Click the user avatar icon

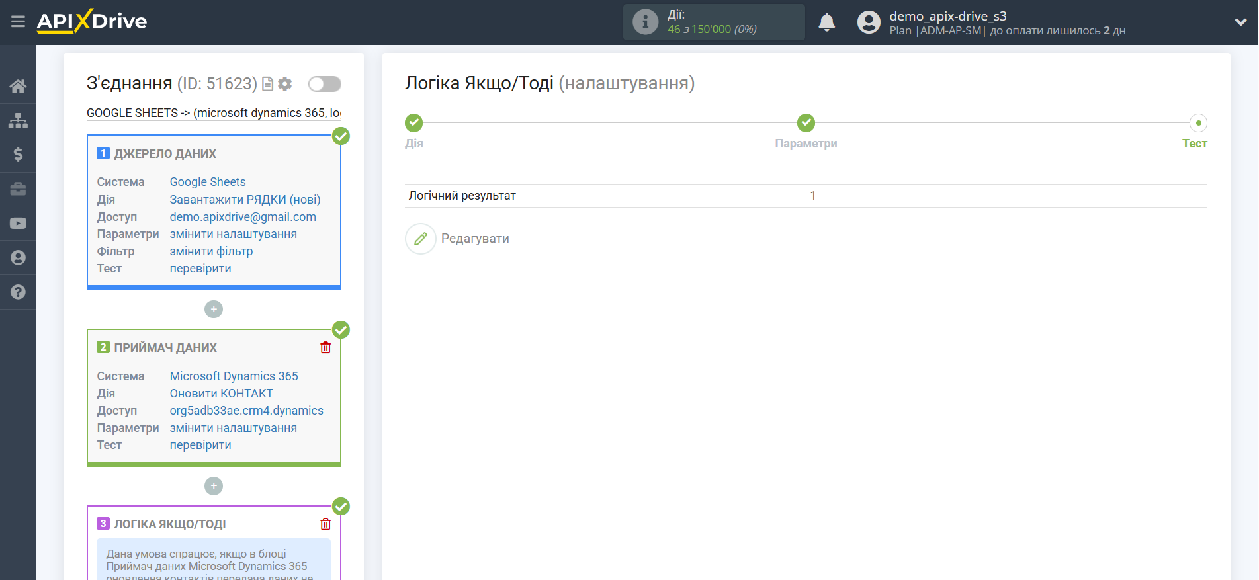click(869, 22)
